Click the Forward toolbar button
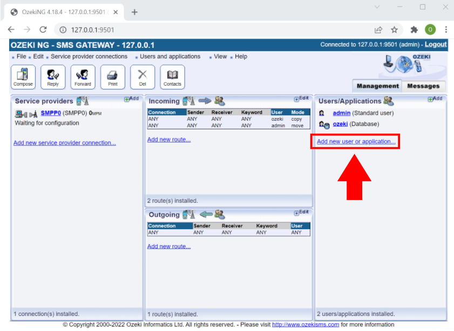This screenshot has height=331, width=454. (x=83, y=77)
